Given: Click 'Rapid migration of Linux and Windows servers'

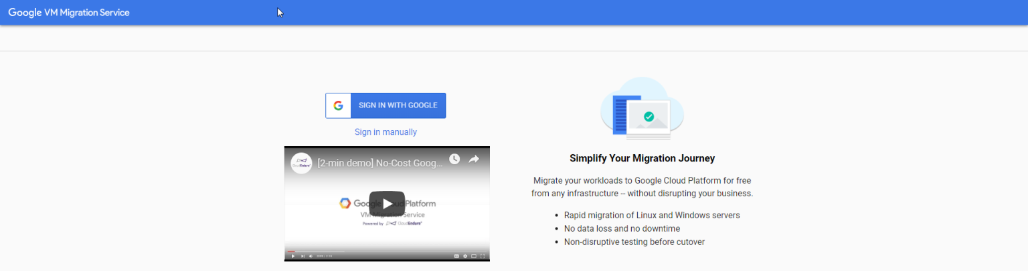Looking at the screenshot, I should [x=652, y=215].
